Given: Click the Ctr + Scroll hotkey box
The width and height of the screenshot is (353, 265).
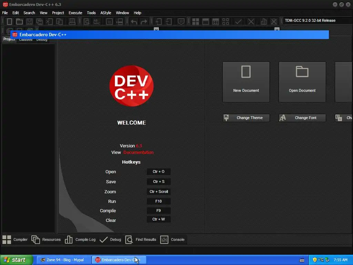Looking at the screenshot, I should pos(159,192).
